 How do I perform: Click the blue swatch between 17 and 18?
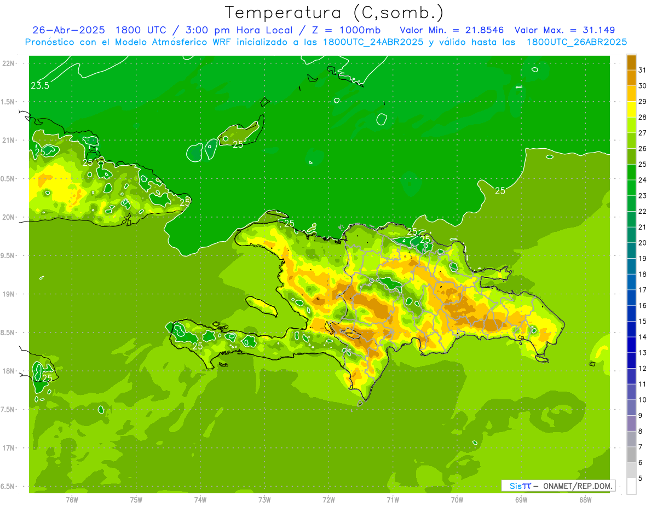[631, 282]
